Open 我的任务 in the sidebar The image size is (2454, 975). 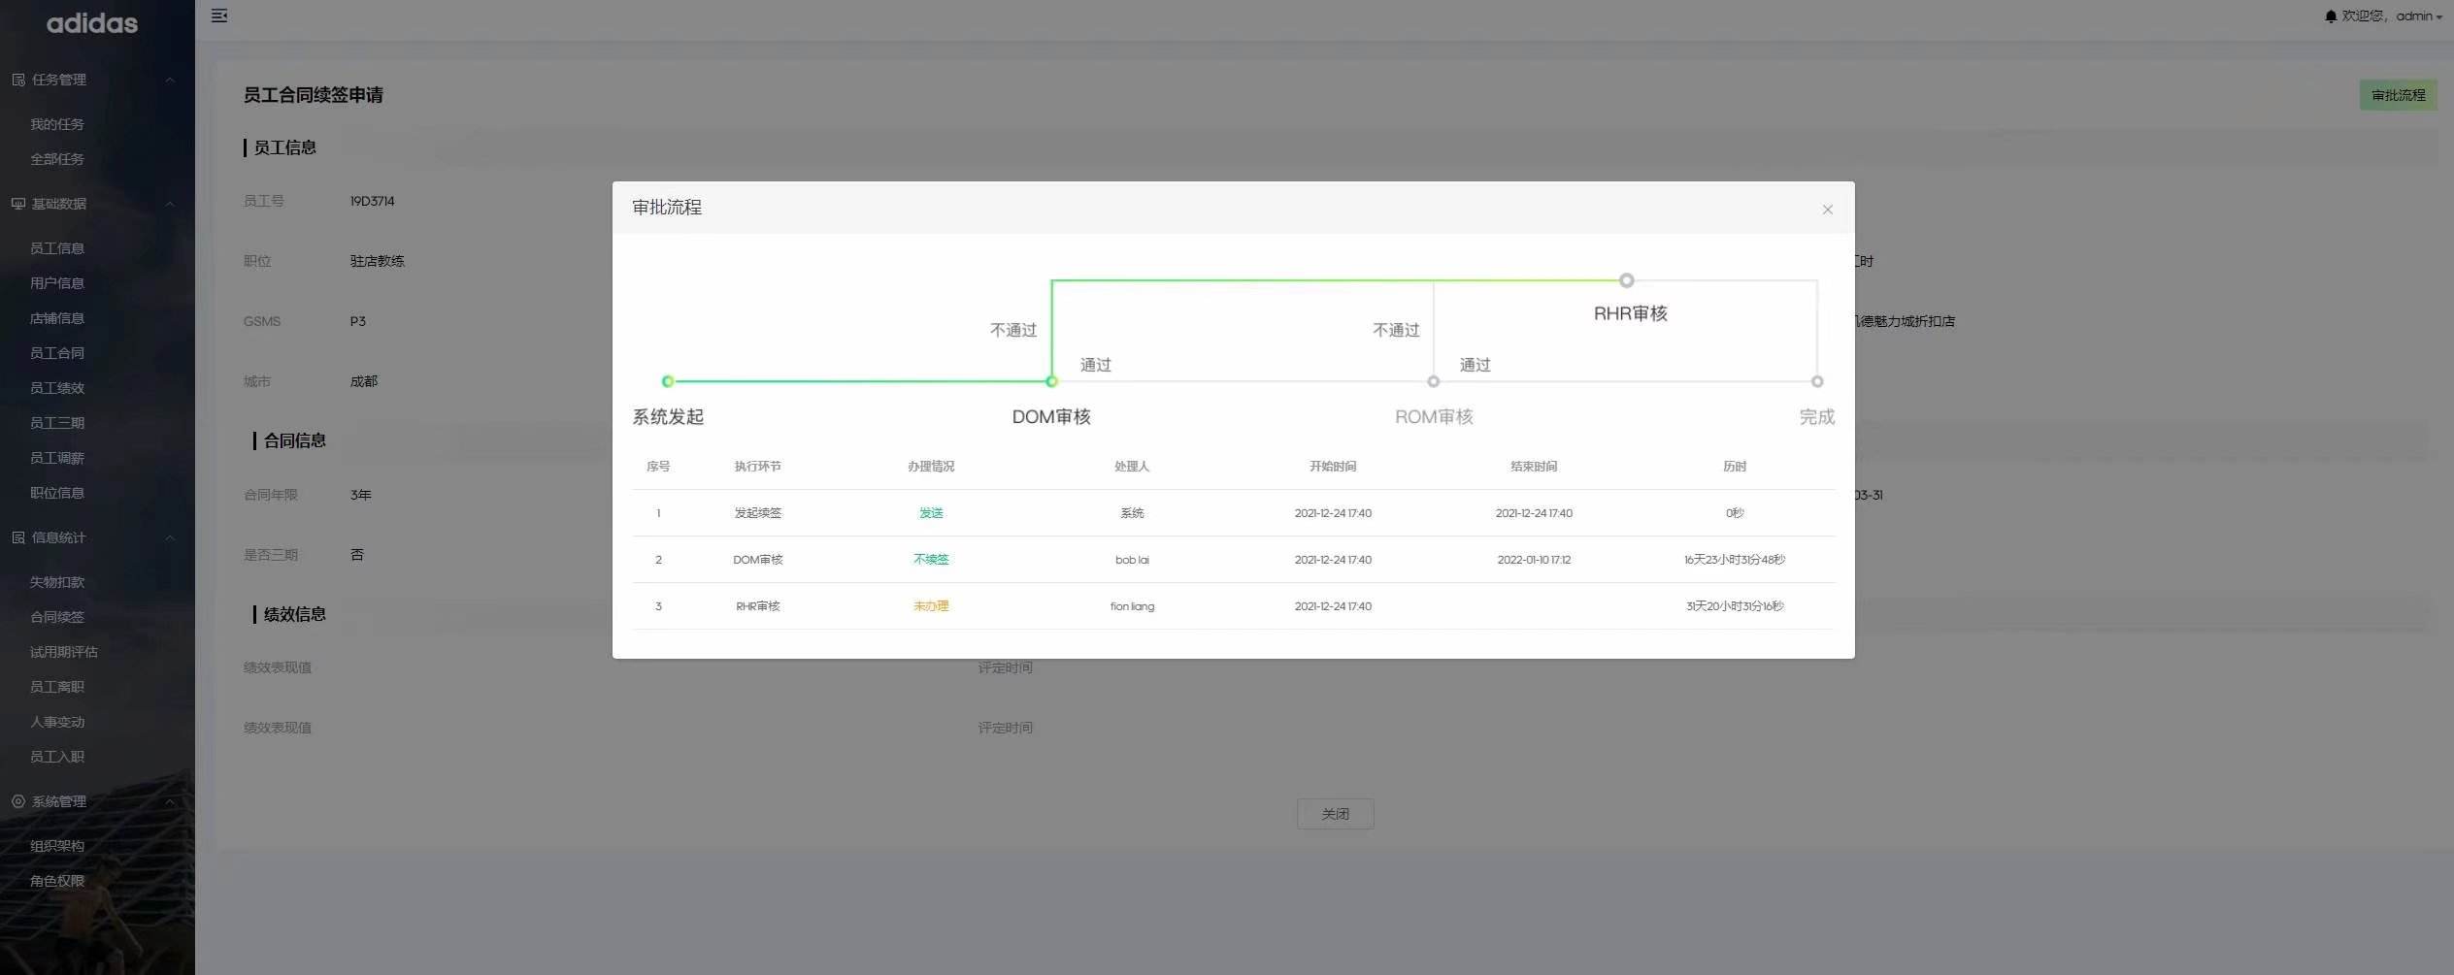[56, 124]
